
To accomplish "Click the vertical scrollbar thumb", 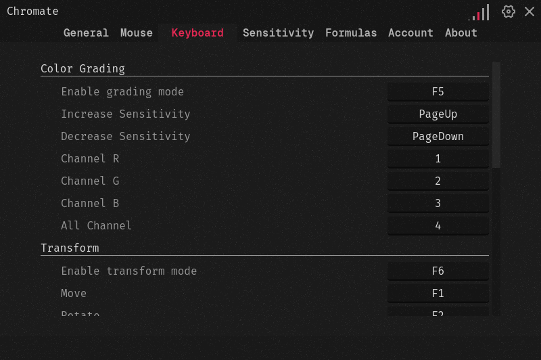I will click(496, 115).
